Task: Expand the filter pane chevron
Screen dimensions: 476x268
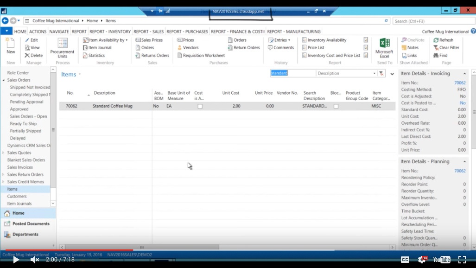Action: (392, 74)
